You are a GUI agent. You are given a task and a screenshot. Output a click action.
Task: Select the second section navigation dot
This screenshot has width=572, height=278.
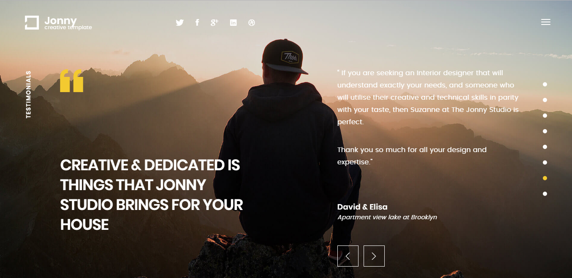click(545, 100)
